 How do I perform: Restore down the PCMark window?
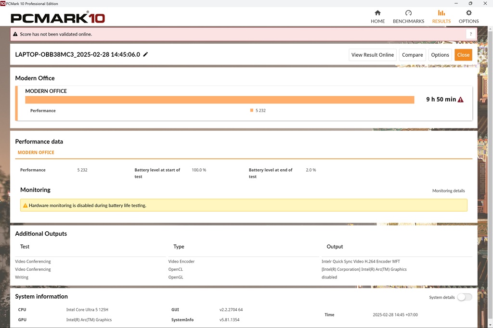pyautogui.click(x=470, y=3)
